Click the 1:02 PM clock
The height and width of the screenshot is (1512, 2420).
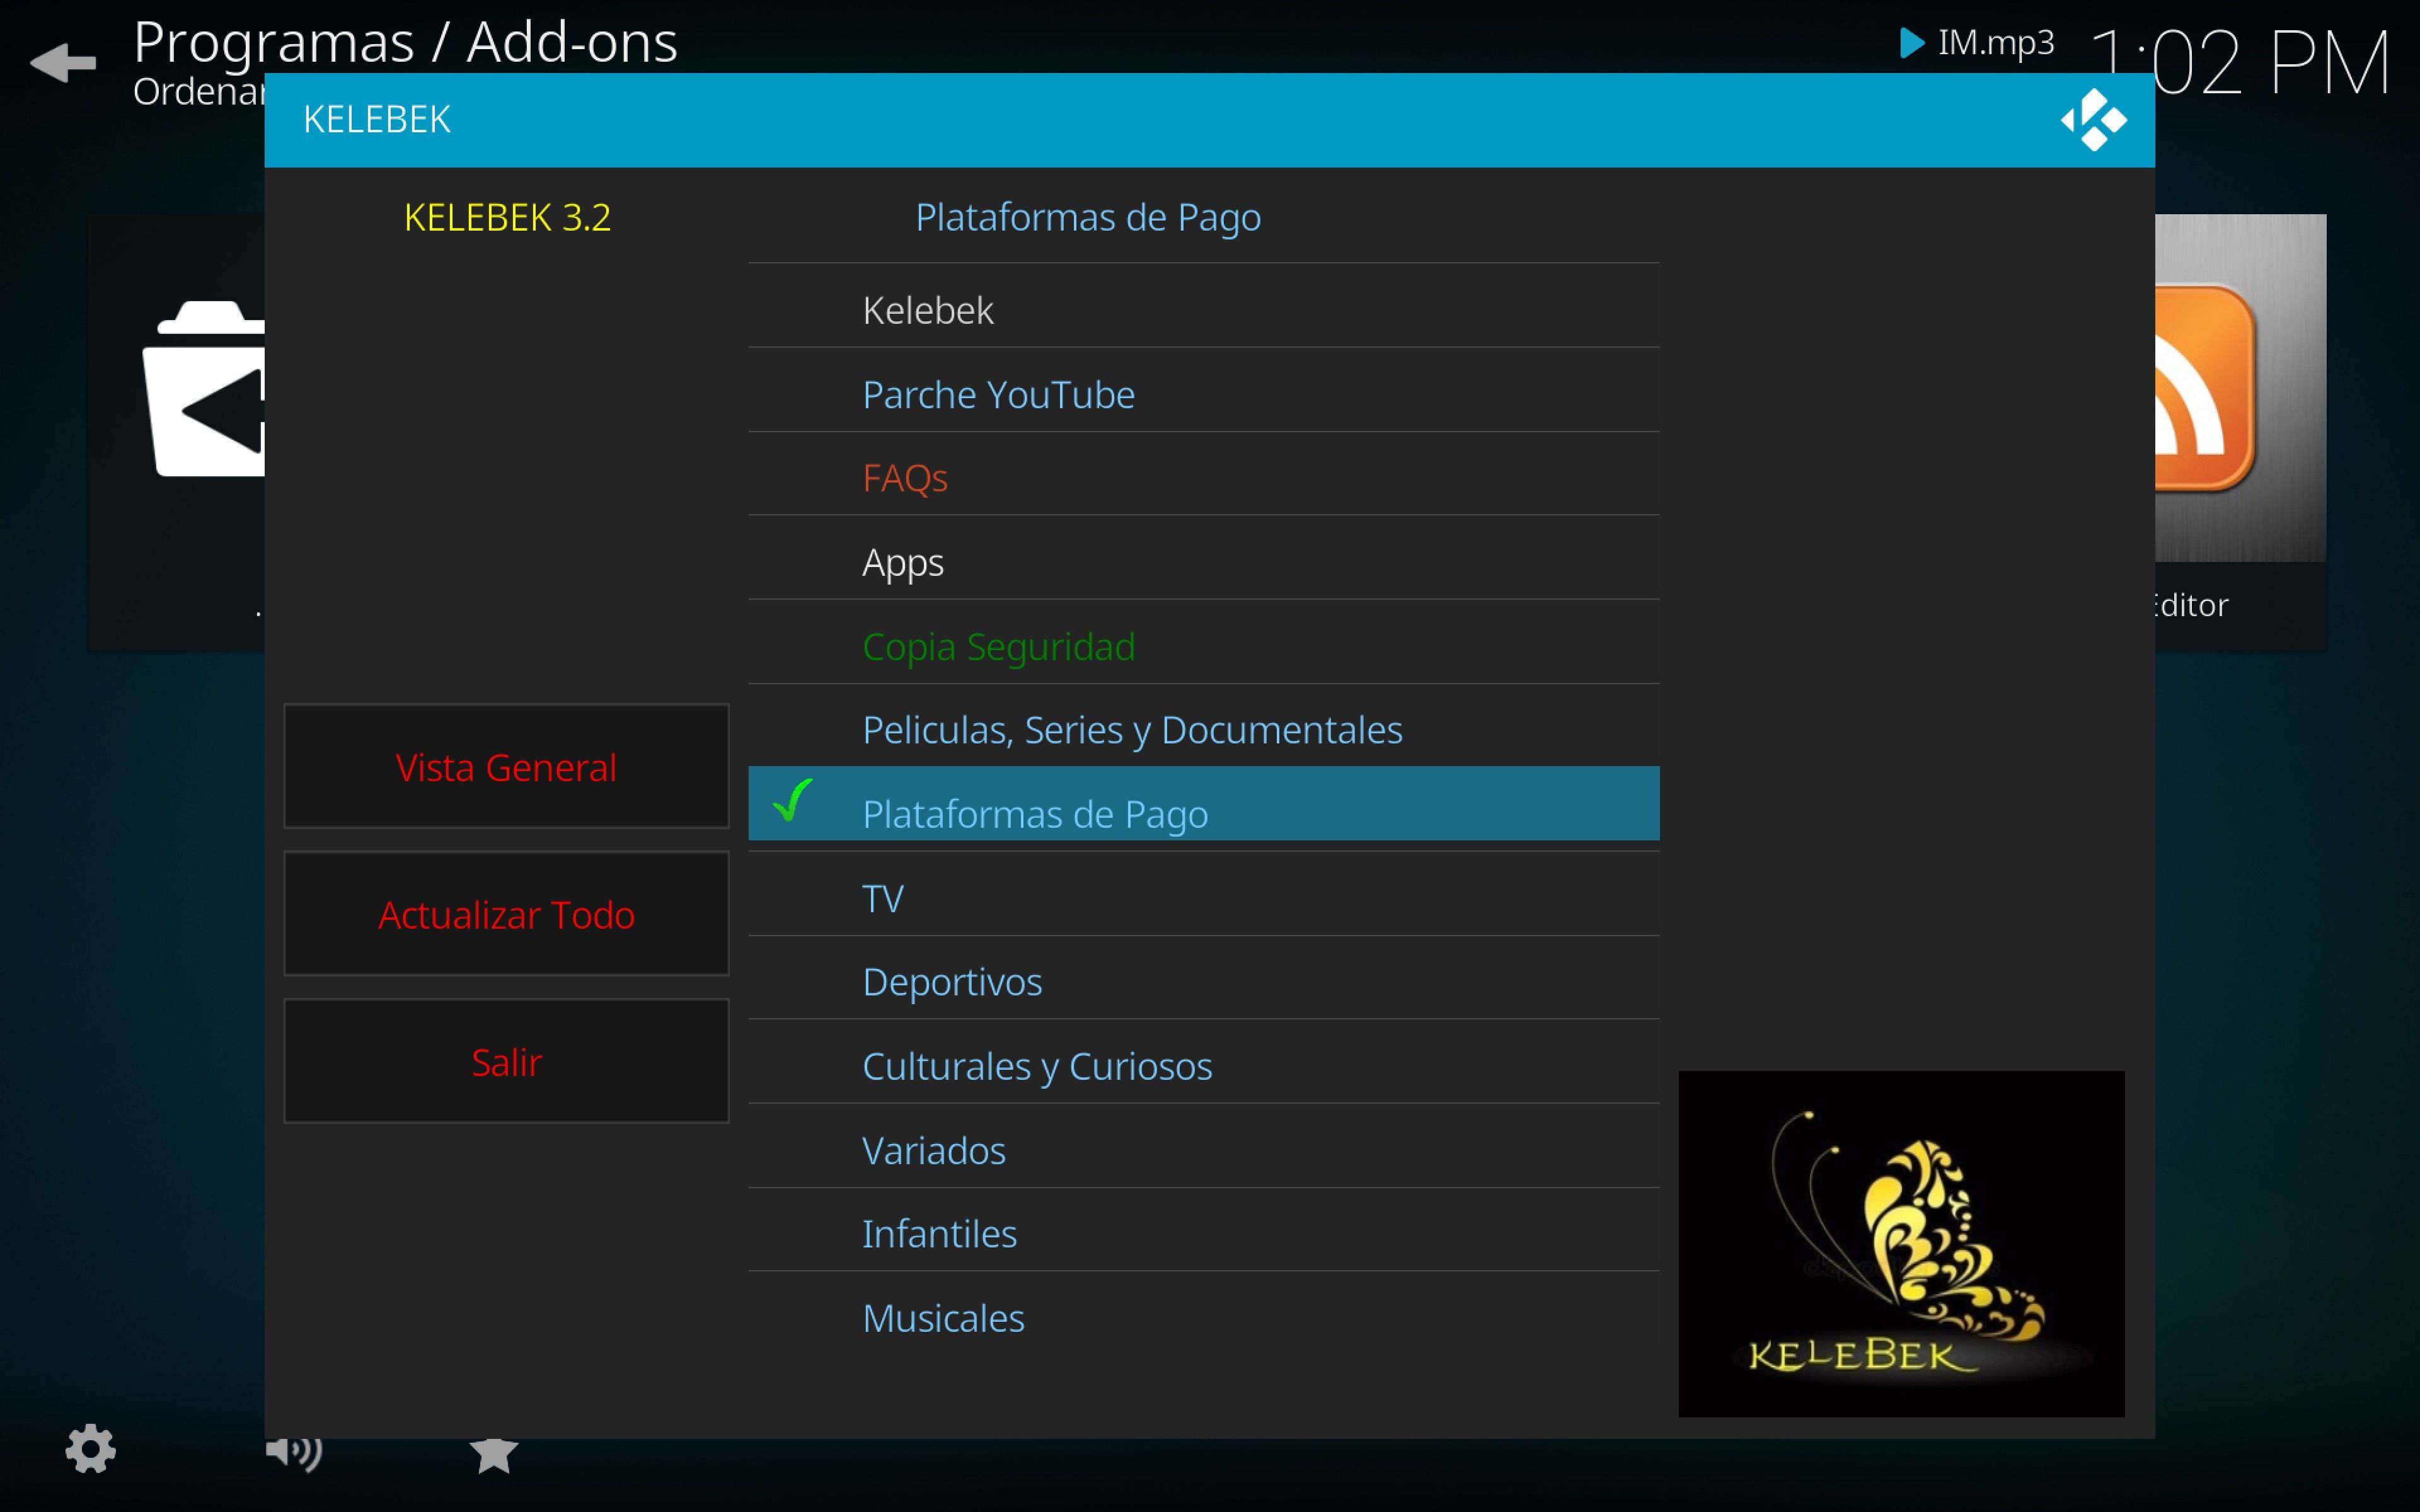pyautogui.click(x=2240, y=62)
